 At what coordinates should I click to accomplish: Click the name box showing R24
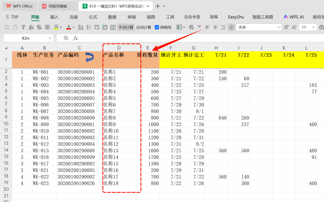pos(26,38)
